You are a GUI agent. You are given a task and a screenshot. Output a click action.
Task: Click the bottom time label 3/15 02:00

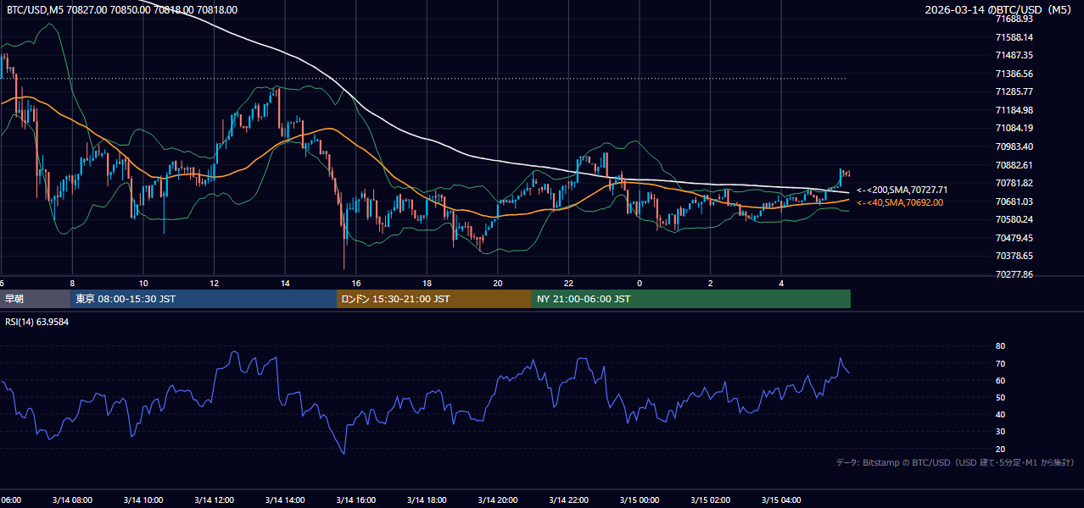tap(711, 500)
